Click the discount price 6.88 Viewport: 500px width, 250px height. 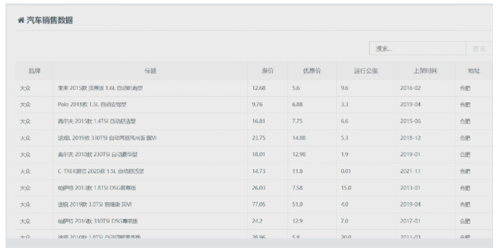[298, 104]
